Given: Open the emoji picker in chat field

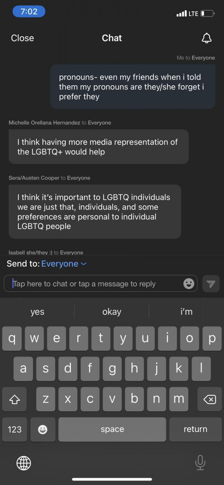Looking at the screenshot, I should pyautogui.click(x=189, y=283).
